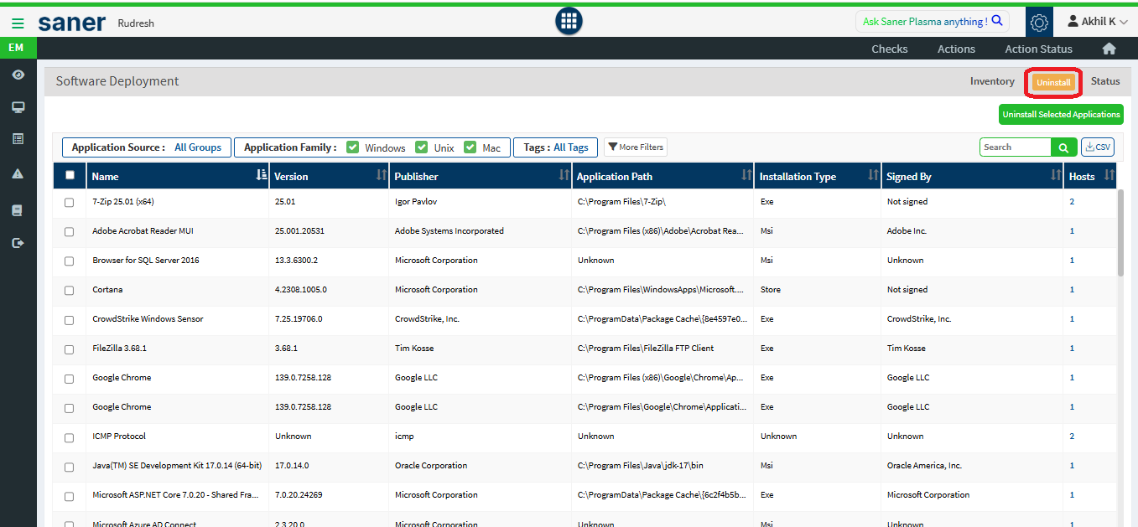The width and height of the screenshot is (1138, 527).
Task: Click into the Search input field
Action: pyautogui.click(x=1016, y=147)
